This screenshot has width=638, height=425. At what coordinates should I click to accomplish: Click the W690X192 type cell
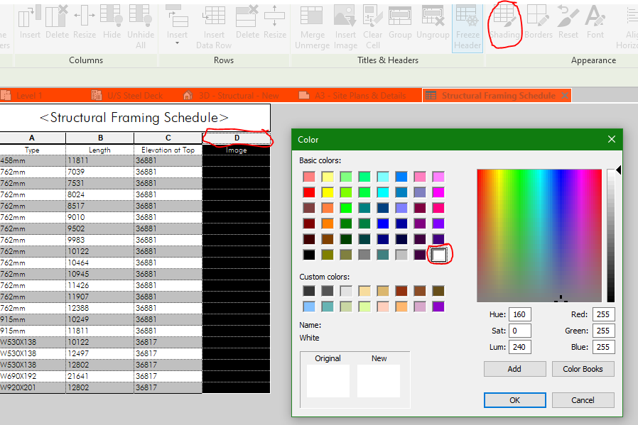click(x=32, y=376)
